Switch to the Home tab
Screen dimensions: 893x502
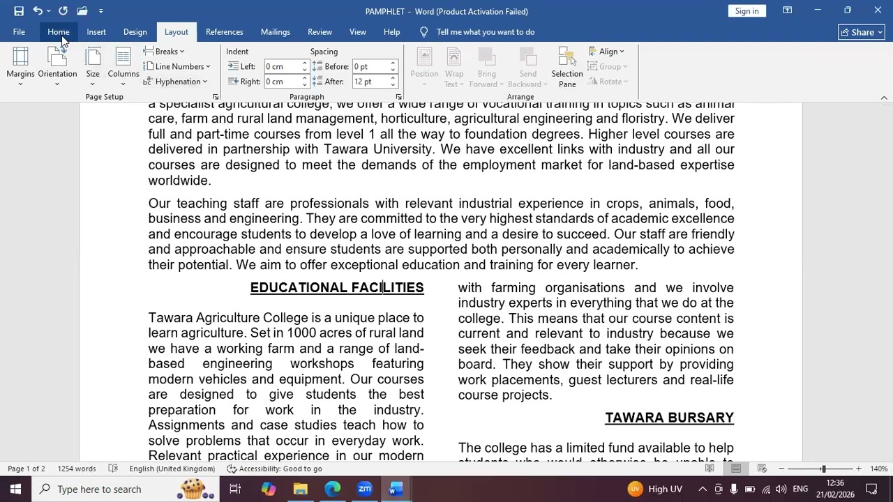[x=59, y=32]
